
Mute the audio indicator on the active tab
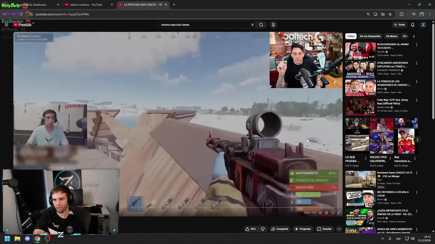point(160,5)
